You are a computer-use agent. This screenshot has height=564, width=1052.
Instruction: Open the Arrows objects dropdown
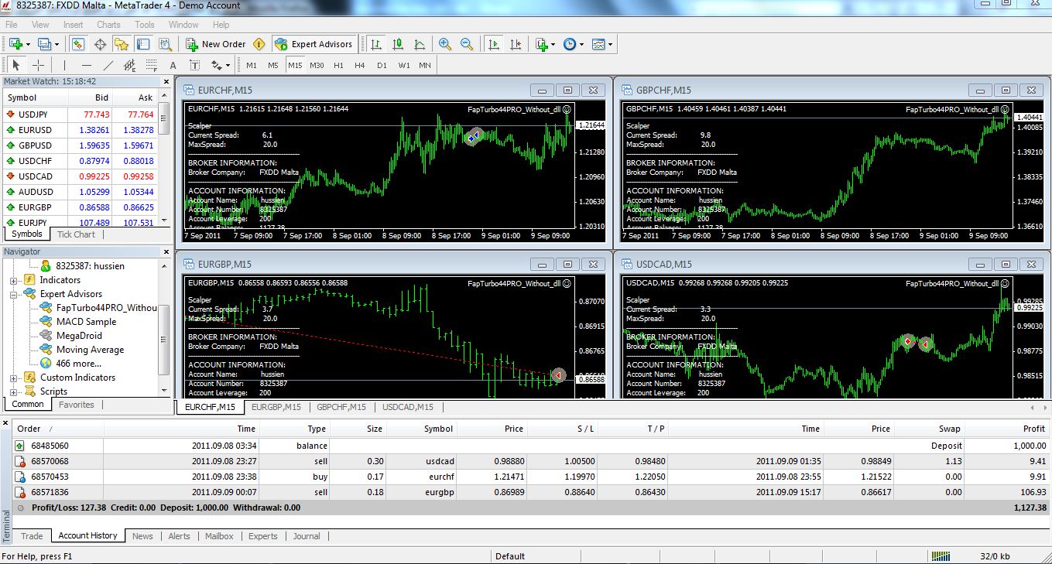tap(220, 65)
